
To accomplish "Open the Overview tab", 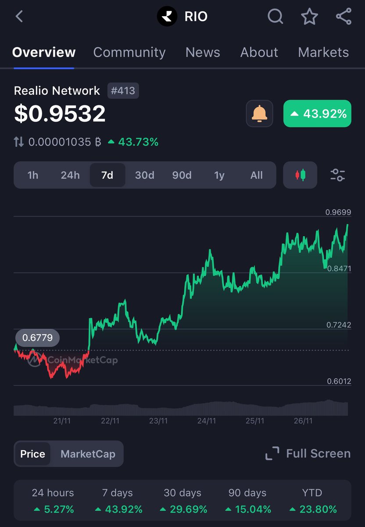I will click(x=44, y=52).
